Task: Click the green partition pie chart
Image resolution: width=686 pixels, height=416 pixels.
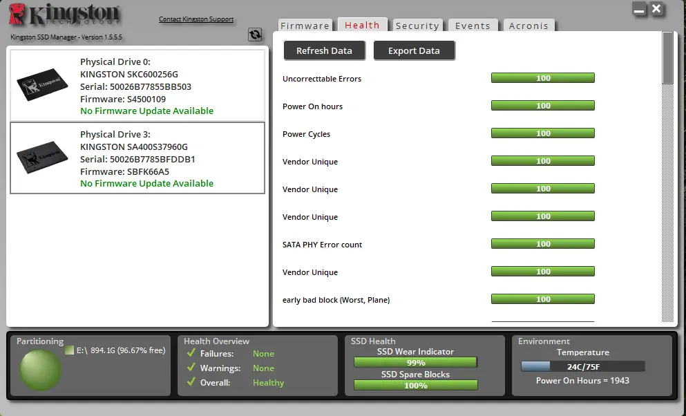Action: (x=40, y=370)
